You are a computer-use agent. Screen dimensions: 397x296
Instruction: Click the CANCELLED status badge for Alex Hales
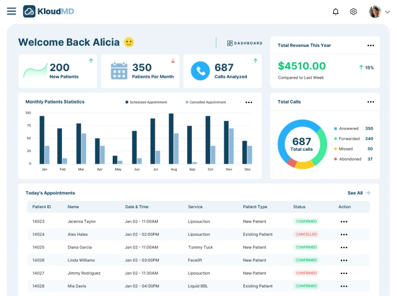pyautogui.click(x=306, y=235)
